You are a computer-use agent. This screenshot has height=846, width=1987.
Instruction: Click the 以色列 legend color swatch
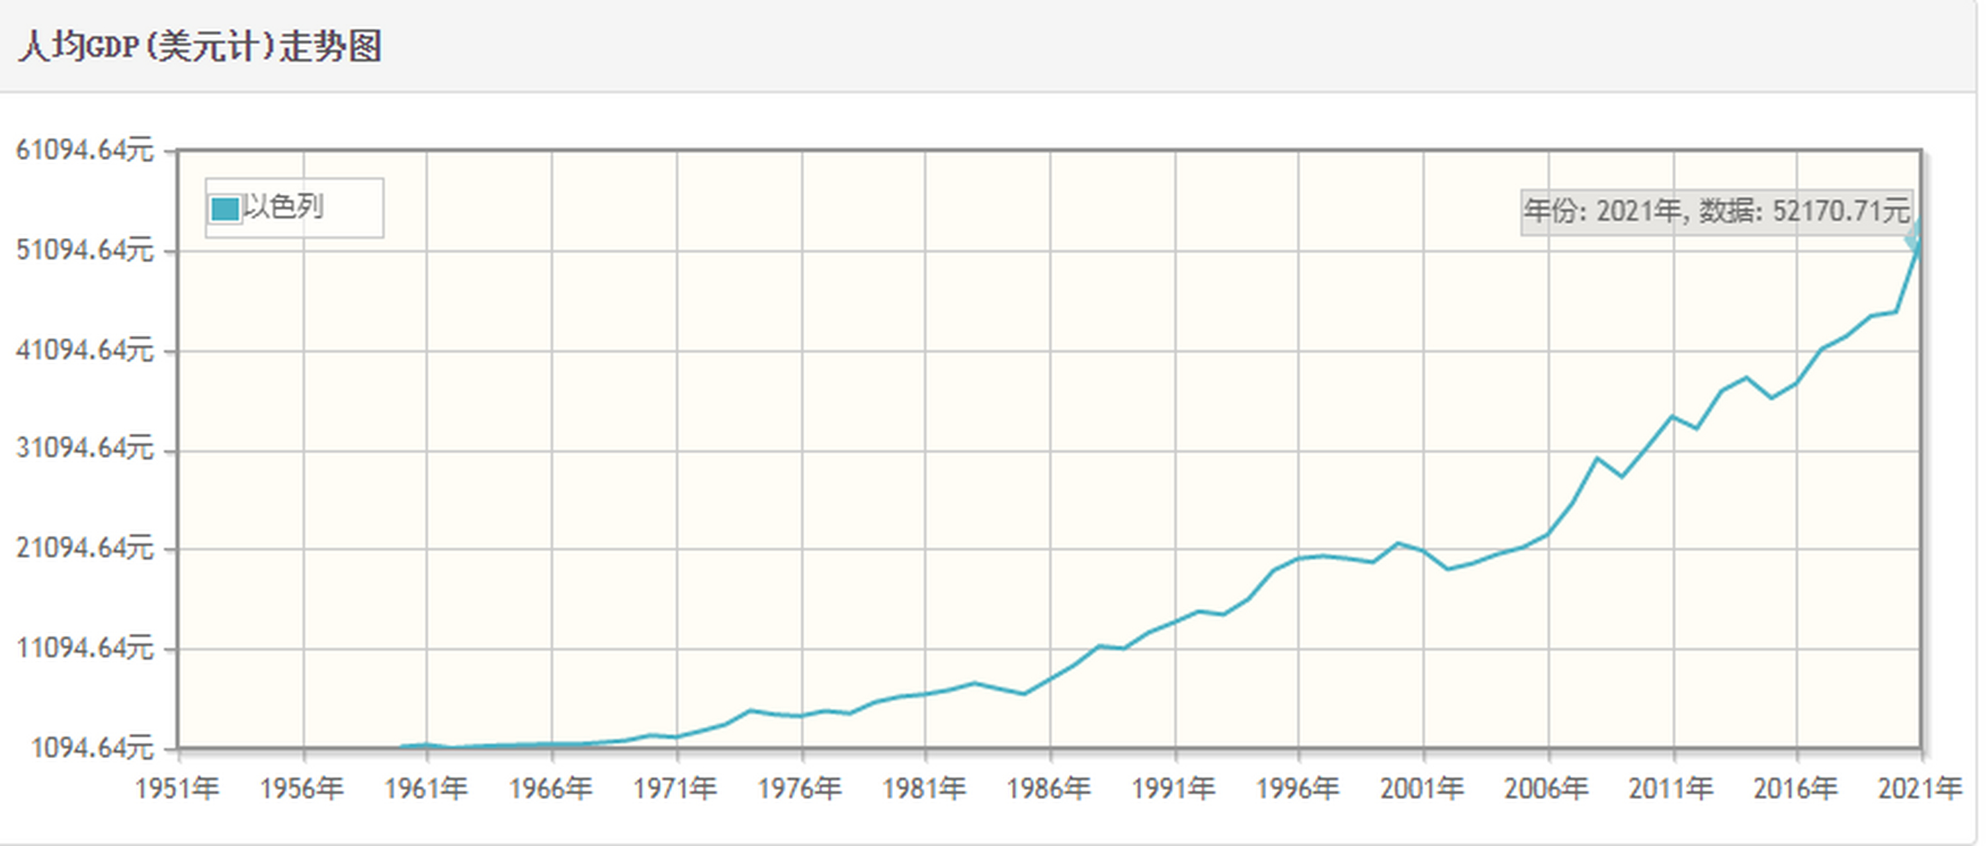pyautogui.click(x=224, y=209)
